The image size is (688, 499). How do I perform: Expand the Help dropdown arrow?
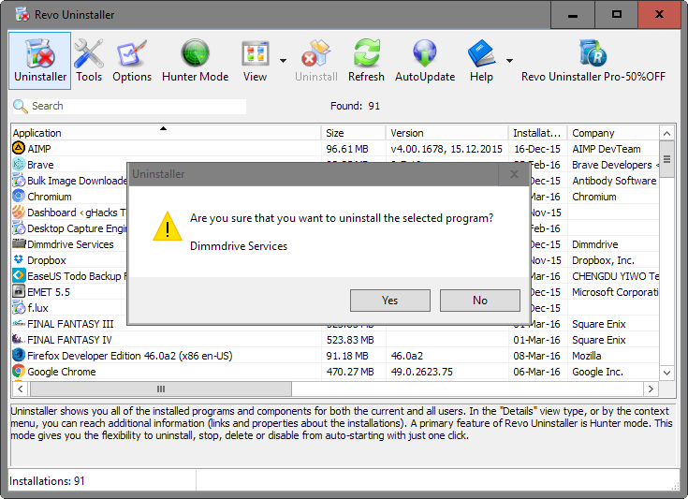click(x=509, y=61)
